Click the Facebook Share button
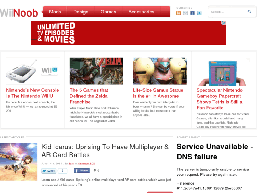The height and width of the screenshot is (193, 257). (82, 171)
